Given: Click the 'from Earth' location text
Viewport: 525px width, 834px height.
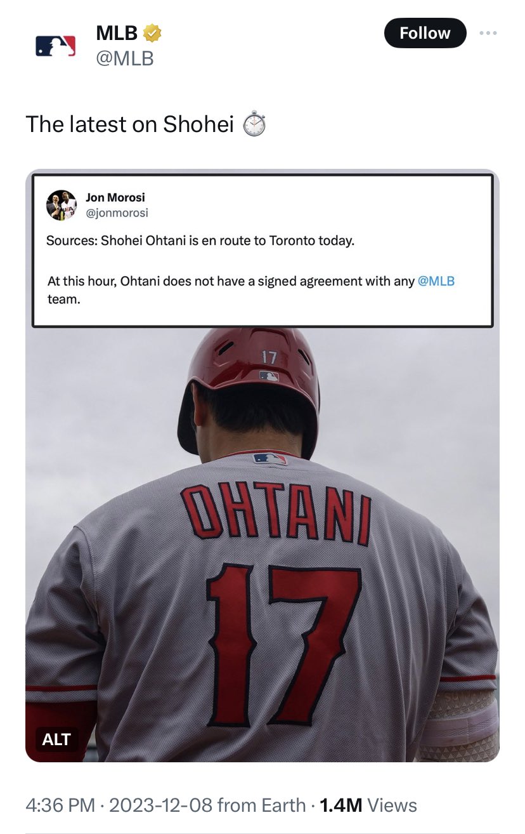Looking at the screenshot, I should 261,805.
